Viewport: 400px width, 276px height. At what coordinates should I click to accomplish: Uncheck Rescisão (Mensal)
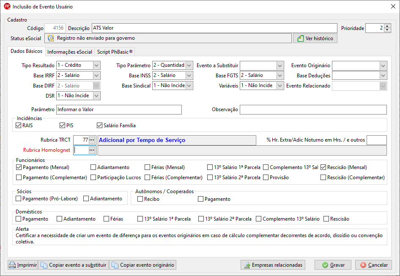click(323, 167)
